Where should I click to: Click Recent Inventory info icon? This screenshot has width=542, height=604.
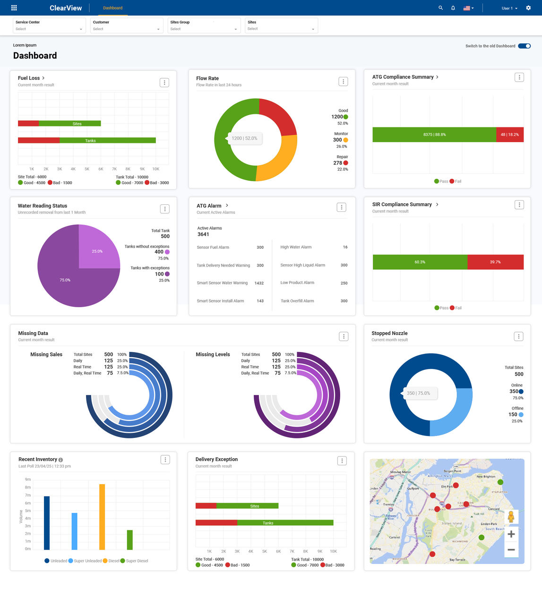point(60,460)
